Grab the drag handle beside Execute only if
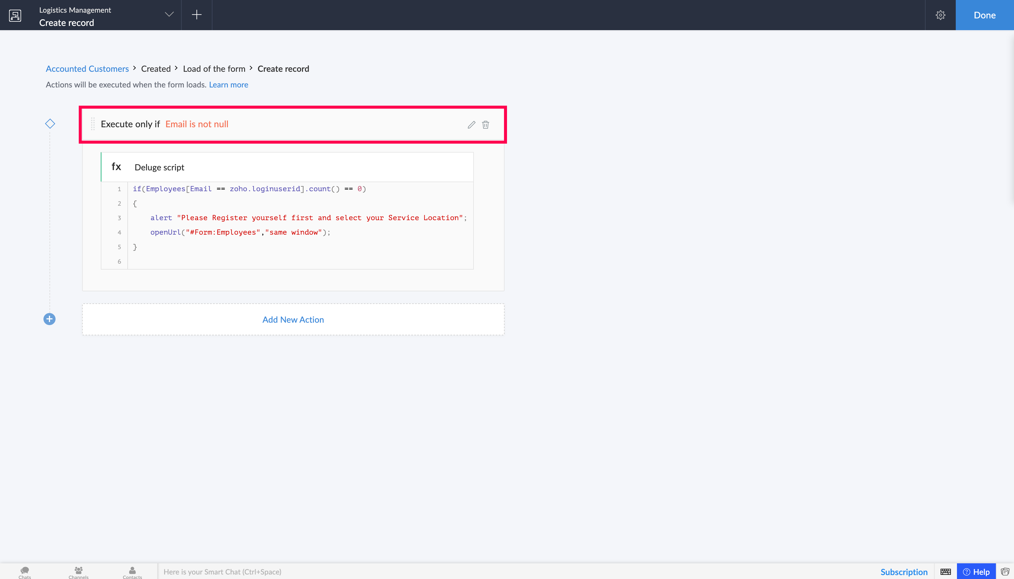Image resolution: width=1014 pixels, height=579 pixels. coord(93,124)
